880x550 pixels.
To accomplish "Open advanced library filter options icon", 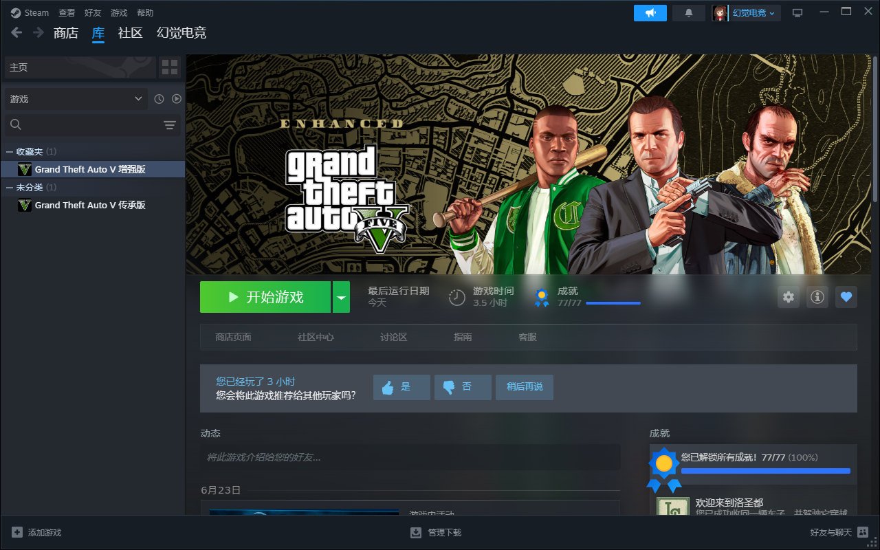I will (170, 124).
